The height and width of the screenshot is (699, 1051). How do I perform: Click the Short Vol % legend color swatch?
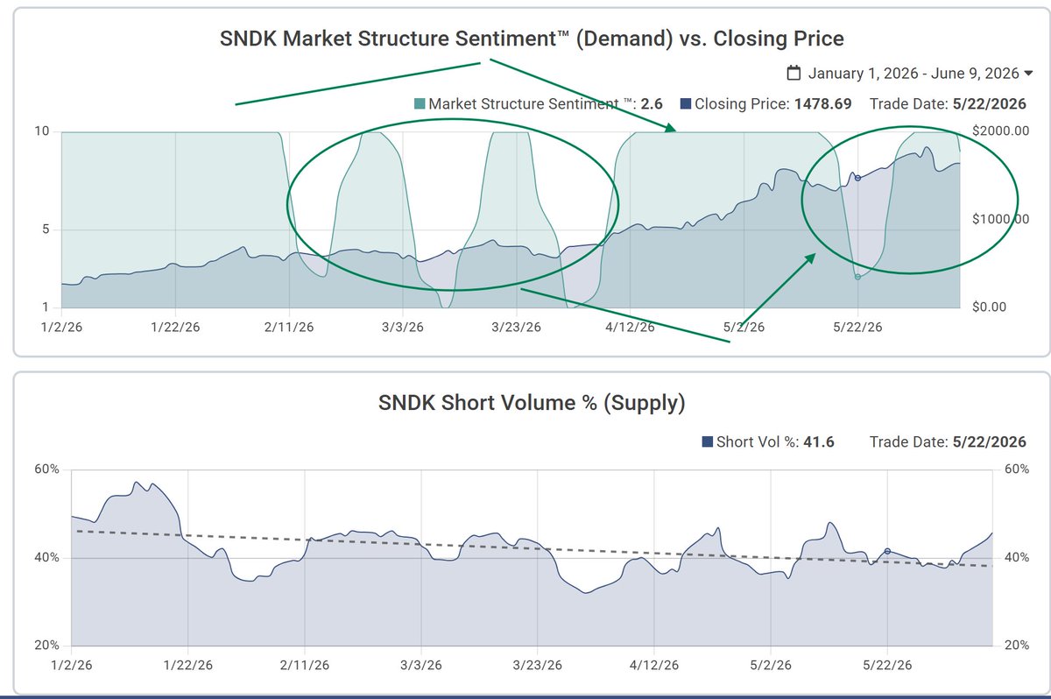point(708,442)
